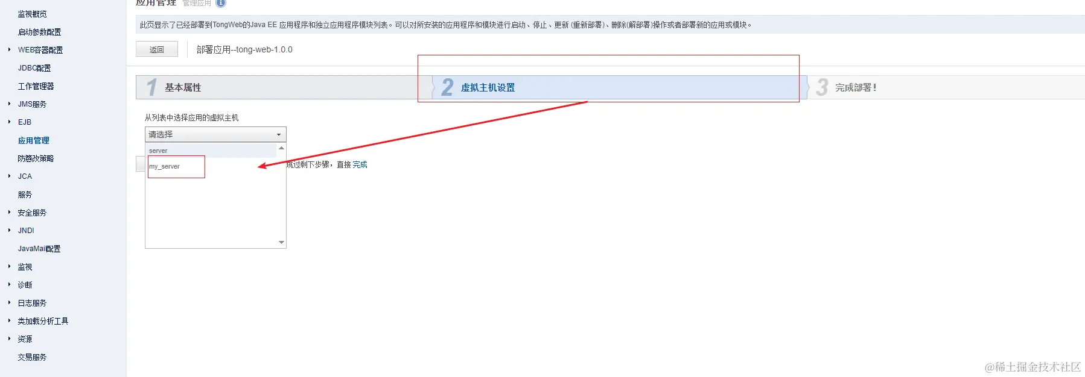Click the list's scroll-down arrow
This screenshot has width=1085, height=377.
pyautogui.click(x=281, y=242)
